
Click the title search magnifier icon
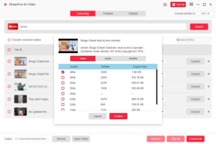tap(178, 40)
